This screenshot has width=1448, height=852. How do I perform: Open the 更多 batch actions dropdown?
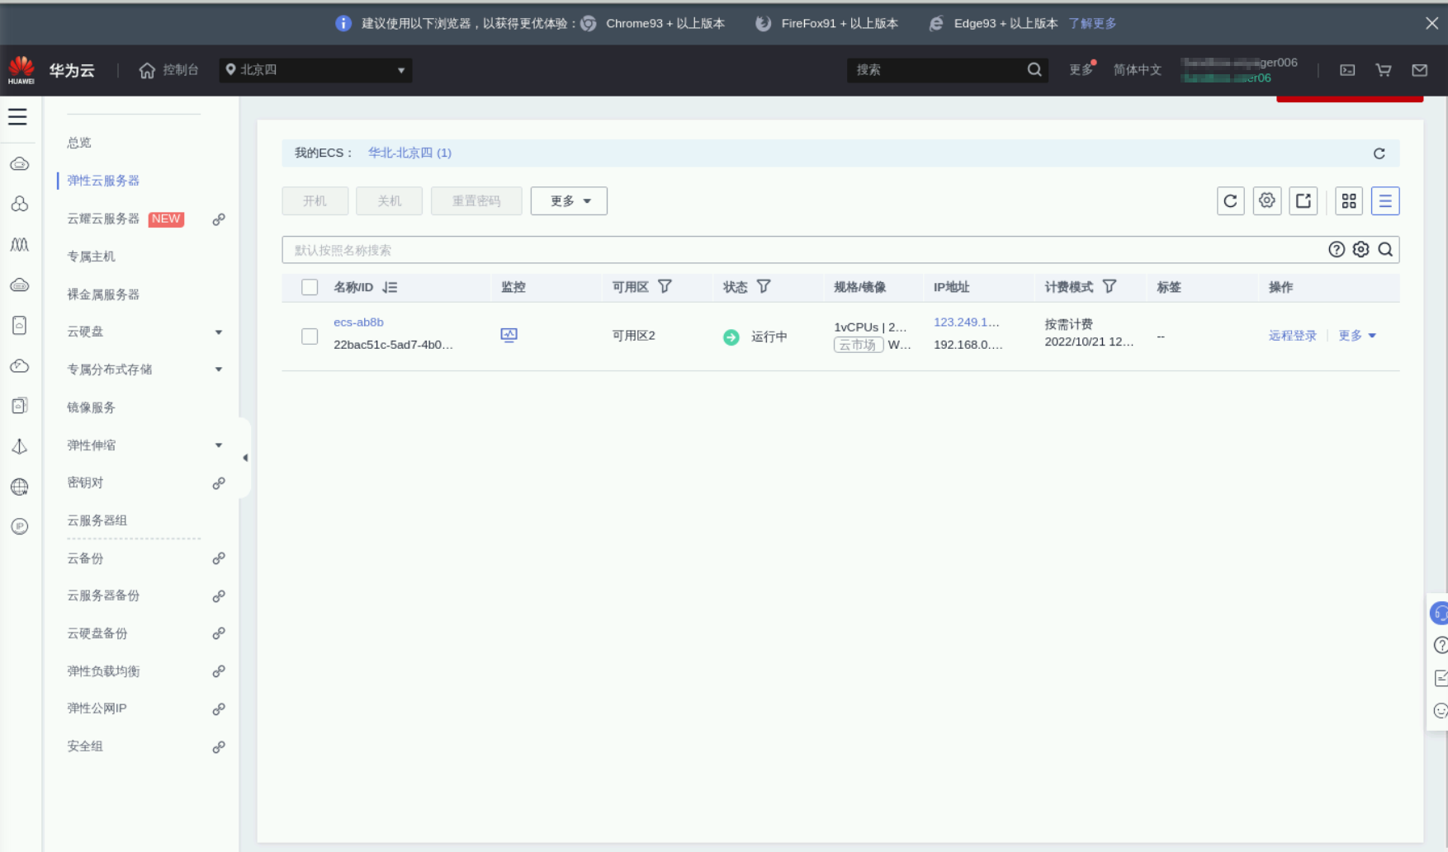click(x=569, y=201)
